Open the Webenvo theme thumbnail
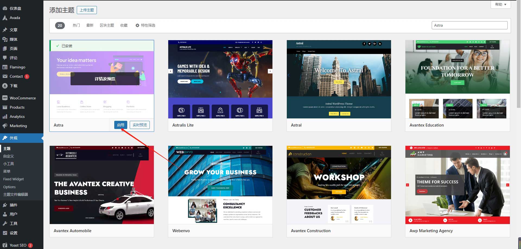The height and width of the screenshot is (249, 521). coord(220,185)
